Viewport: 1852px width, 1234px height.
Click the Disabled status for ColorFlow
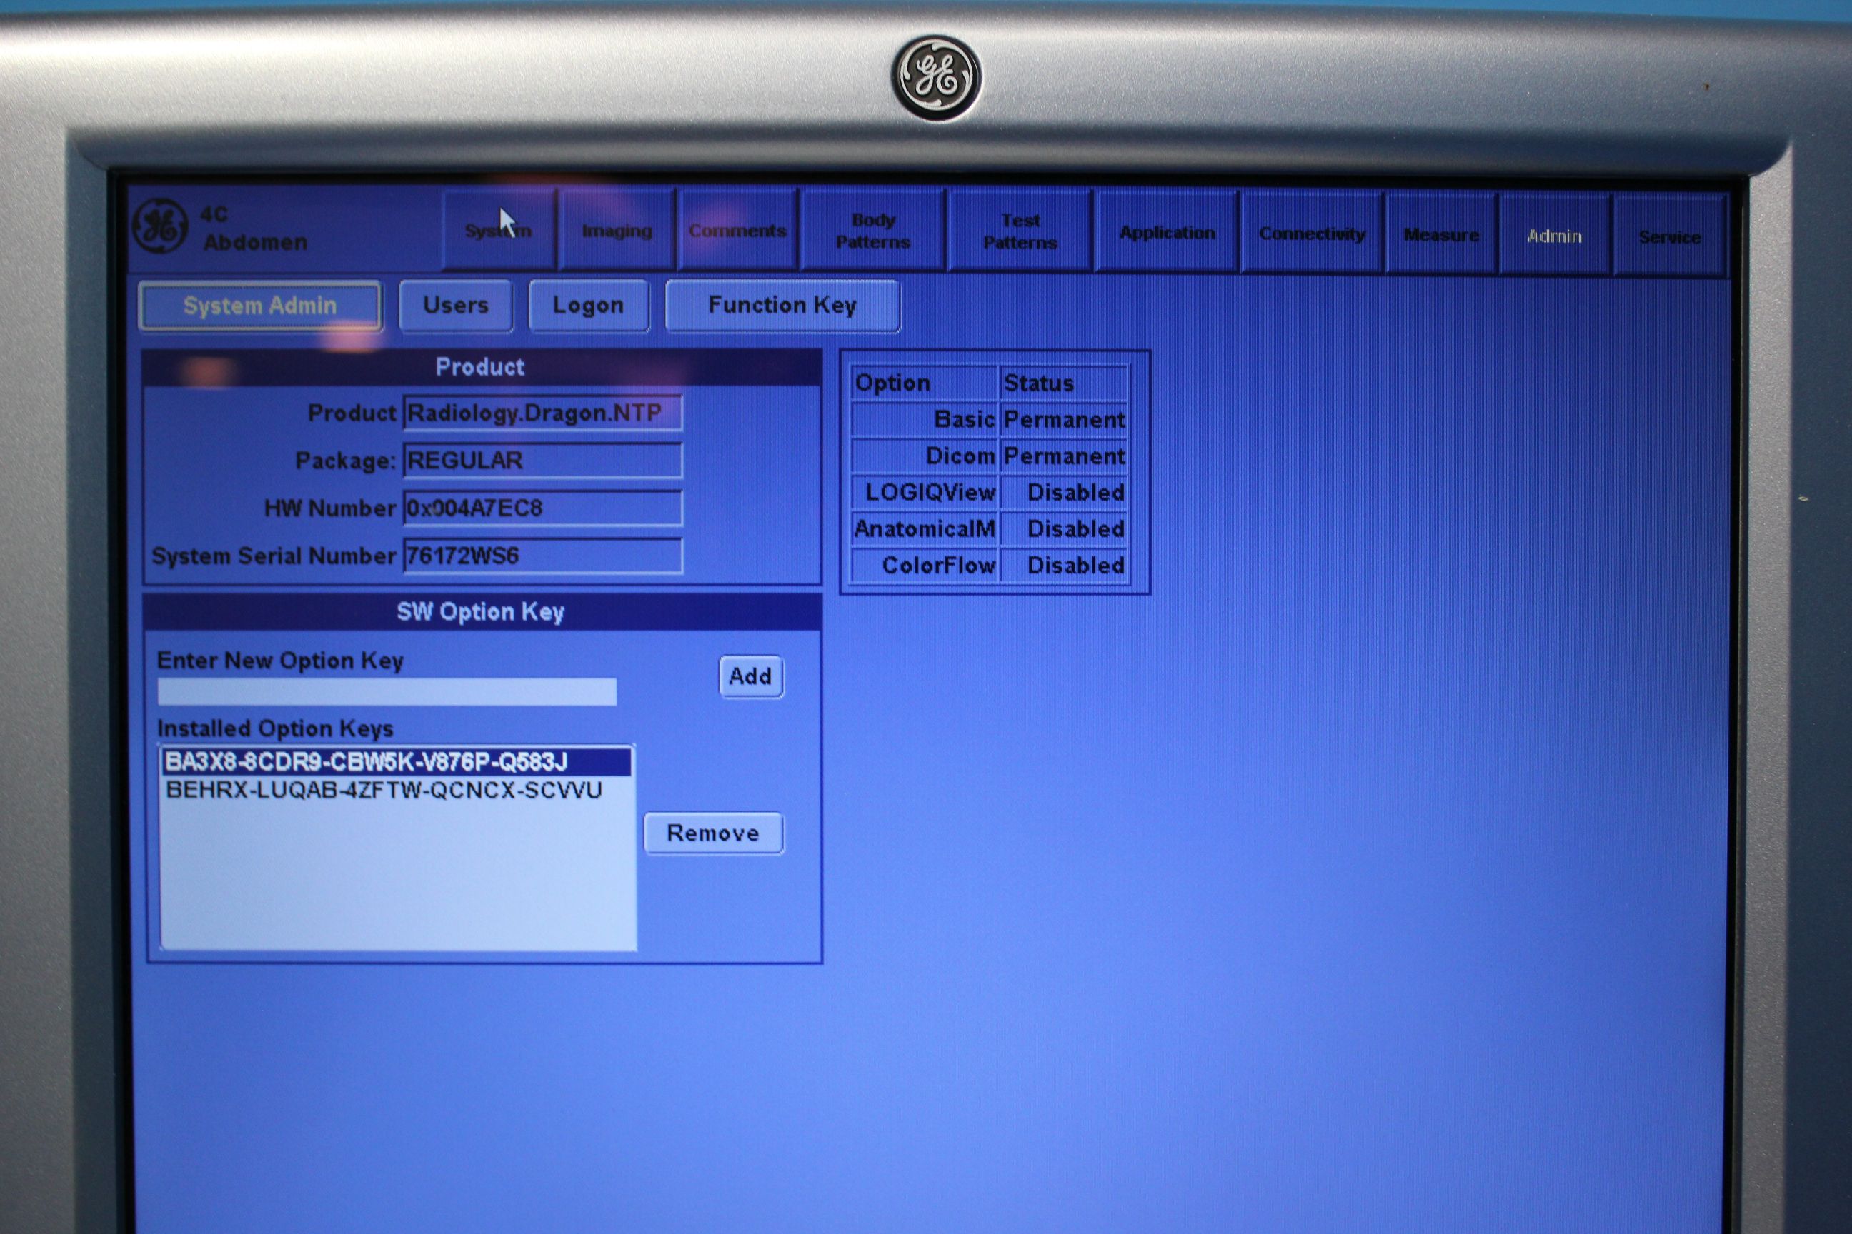[1065, 565]
